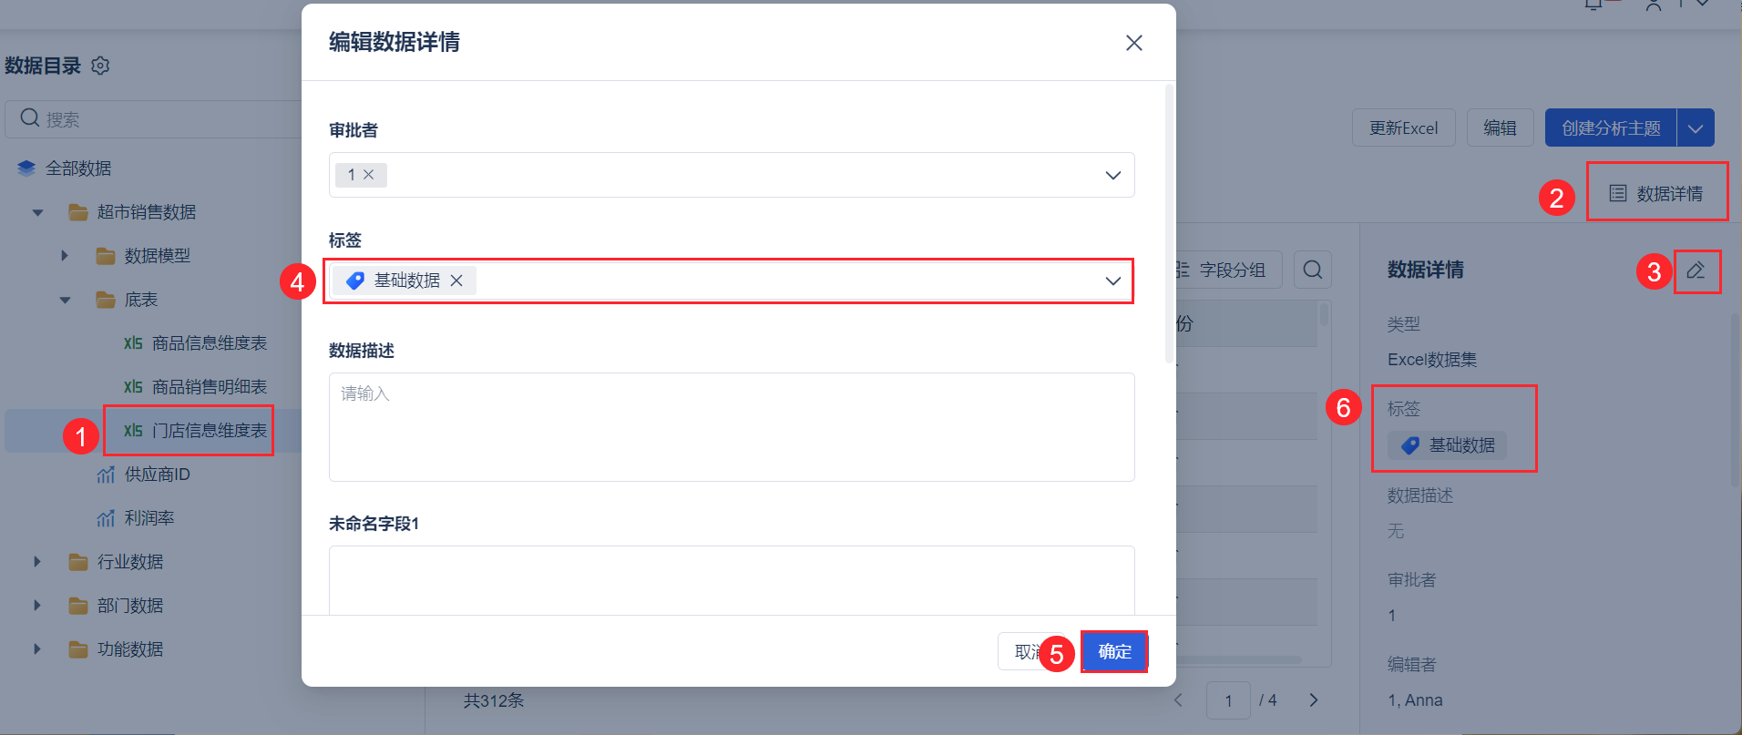Click the 字段分组 button
This screenshot has width=1742, height=735.
click(x=1230, y=270)
